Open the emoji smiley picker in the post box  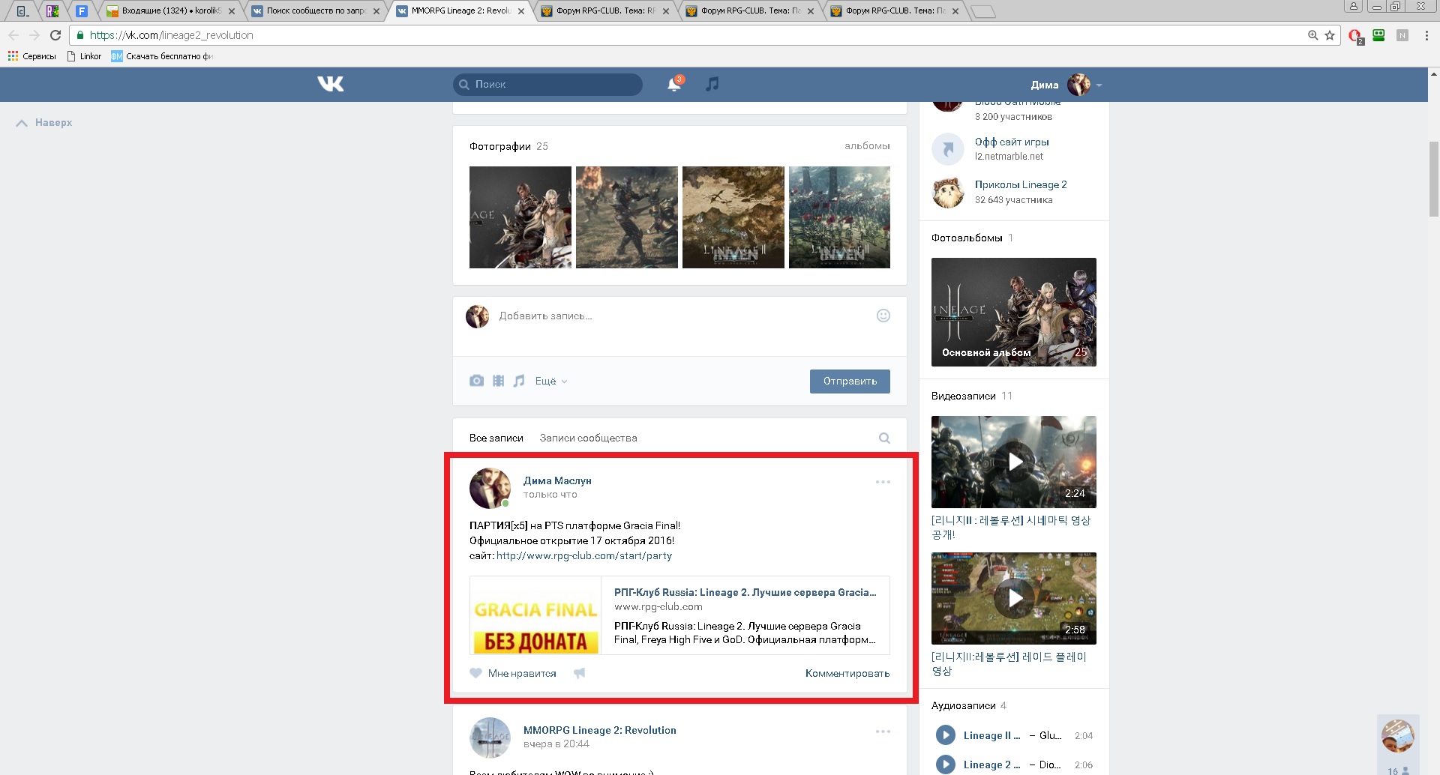point(883,316)
